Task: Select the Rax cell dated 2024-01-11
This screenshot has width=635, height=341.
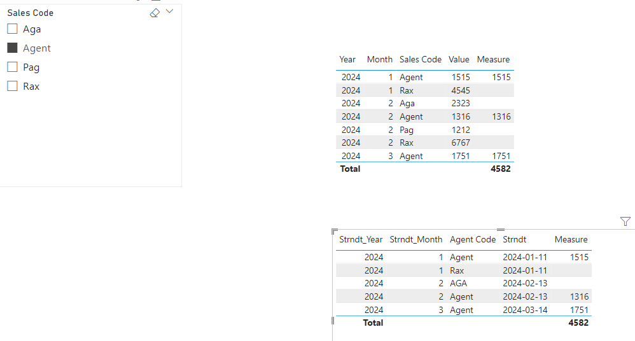Action: pos(457,270)
